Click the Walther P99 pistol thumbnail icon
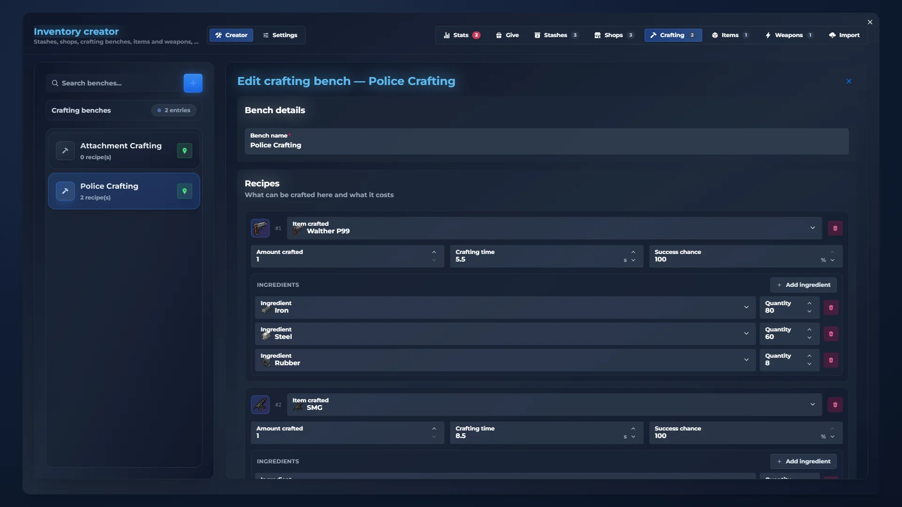 tap(260, 228)
